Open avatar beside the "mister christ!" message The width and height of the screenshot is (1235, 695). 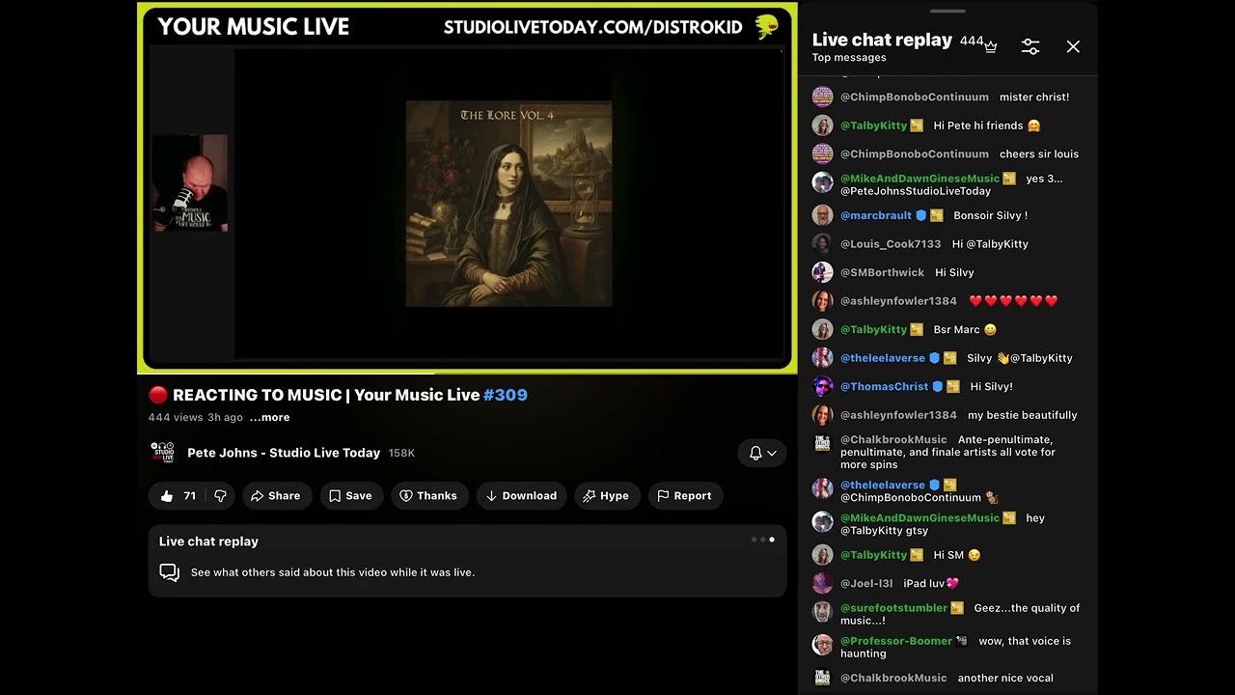point(822,97)
